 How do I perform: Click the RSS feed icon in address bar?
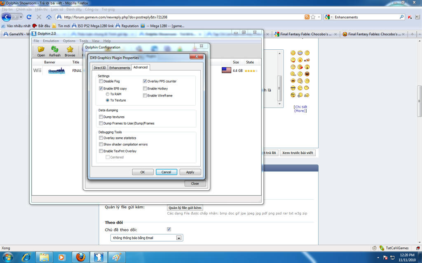(x=307, y=17)
